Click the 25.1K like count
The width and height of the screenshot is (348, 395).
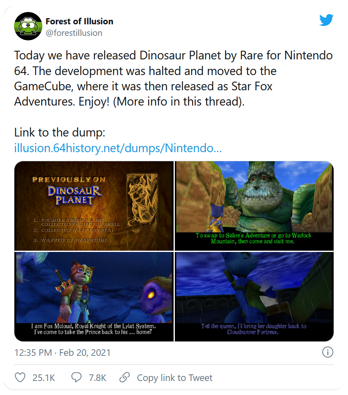43,378
